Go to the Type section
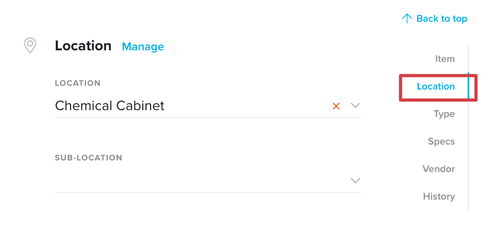The image size is (500, 252). (x=444, y=114)
